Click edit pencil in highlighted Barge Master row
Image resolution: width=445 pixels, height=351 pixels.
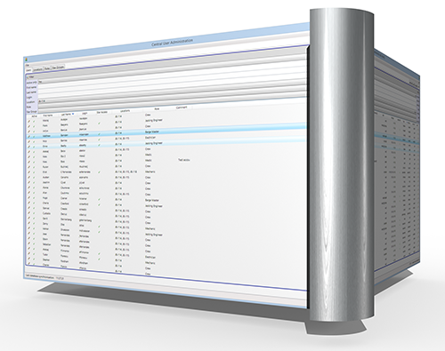coord(28,137)
